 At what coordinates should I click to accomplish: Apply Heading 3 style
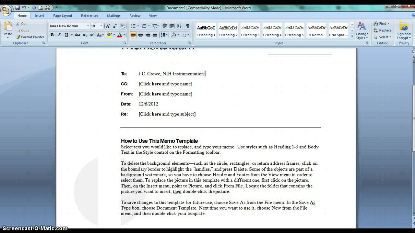250,31
